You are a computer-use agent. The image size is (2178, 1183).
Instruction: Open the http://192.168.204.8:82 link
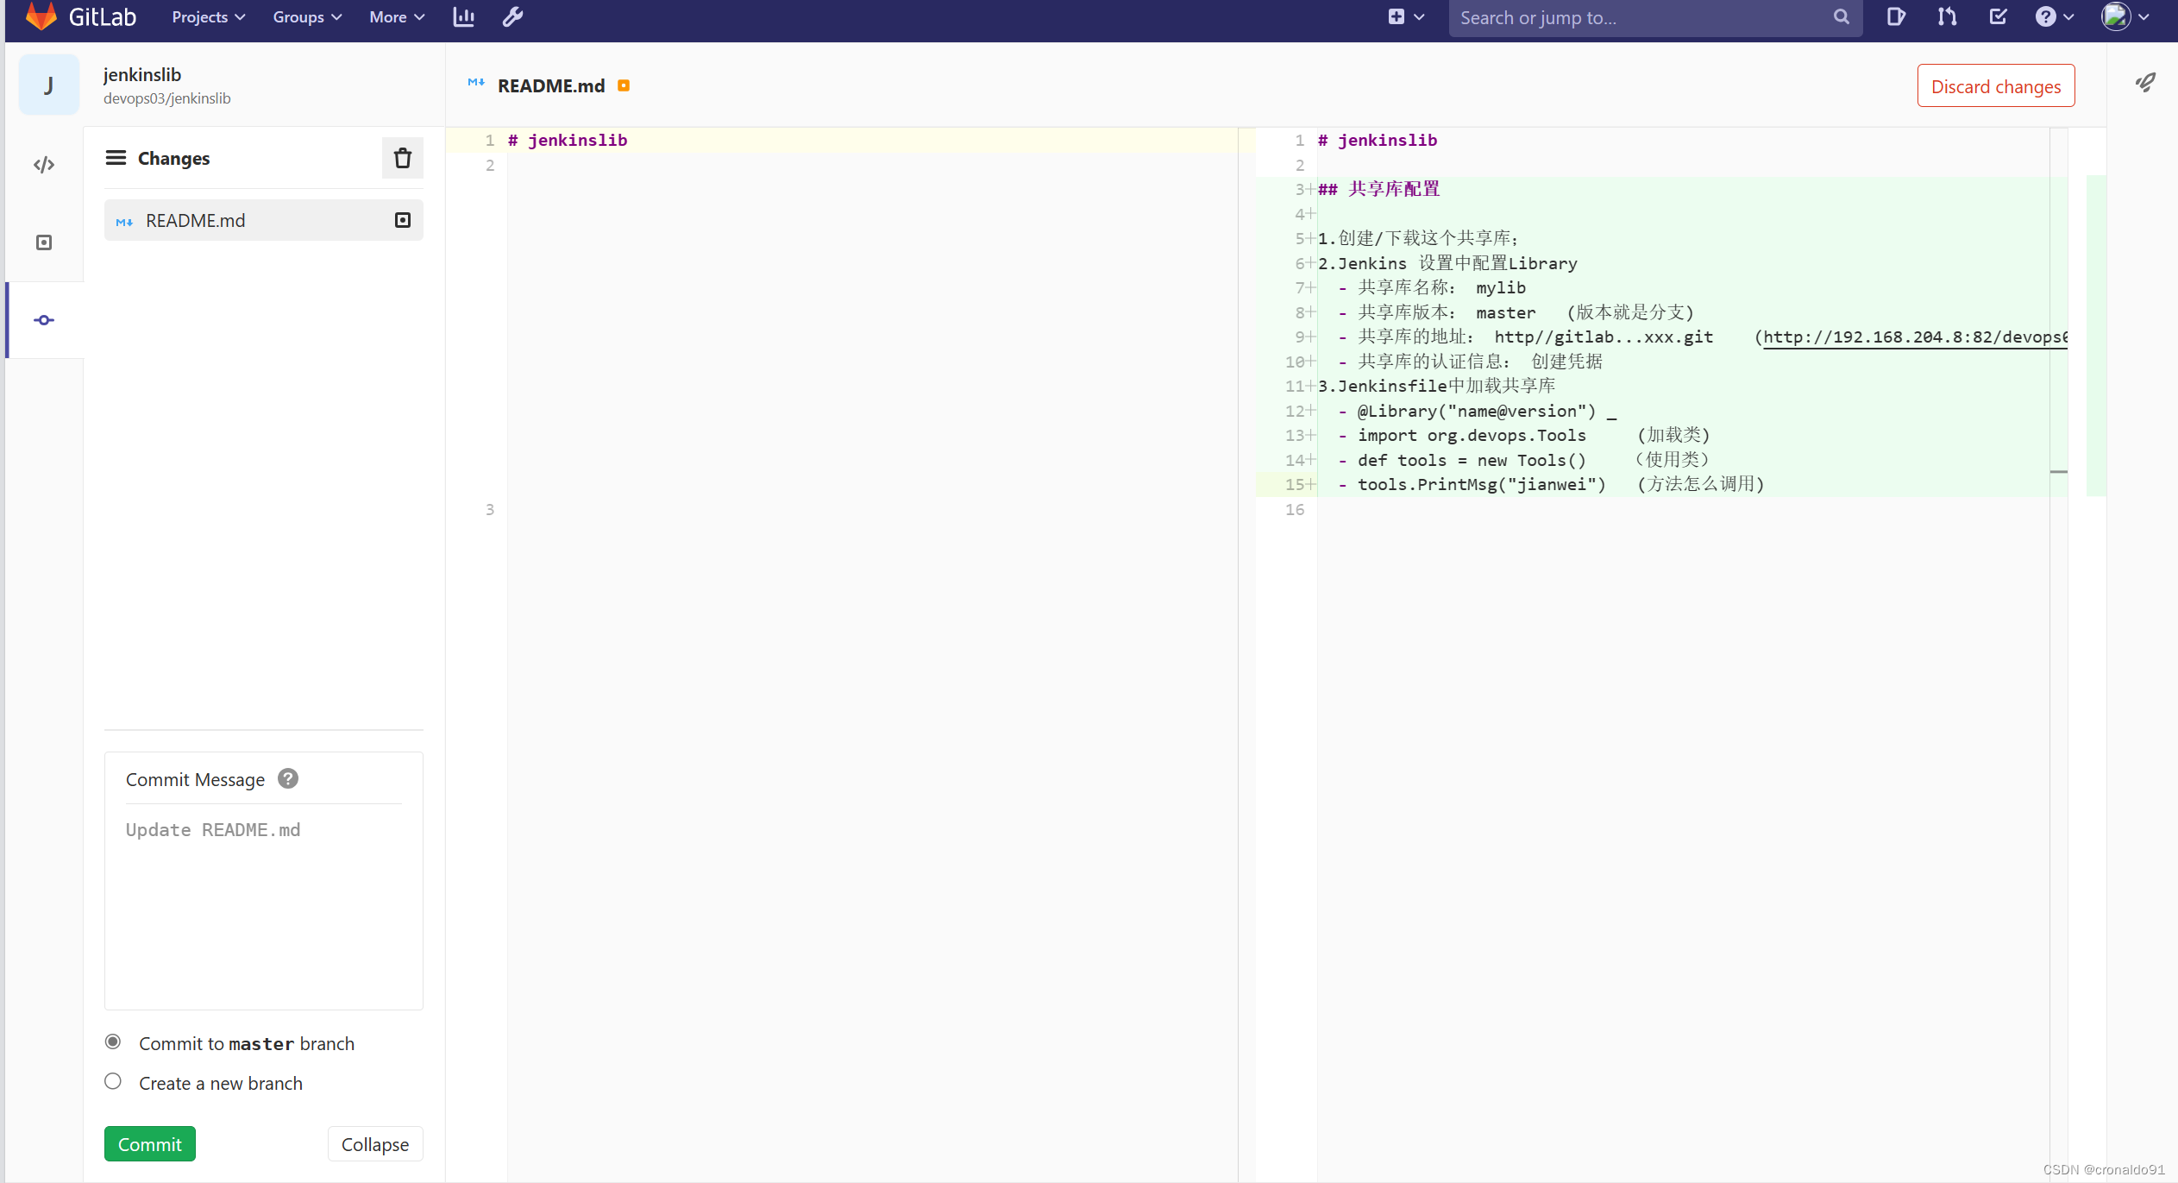pyautogui.click(x=1915, y=337)
